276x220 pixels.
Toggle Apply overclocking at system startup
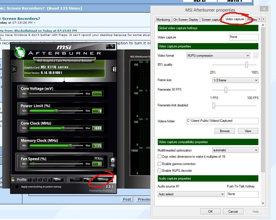(x=17, y=187)
